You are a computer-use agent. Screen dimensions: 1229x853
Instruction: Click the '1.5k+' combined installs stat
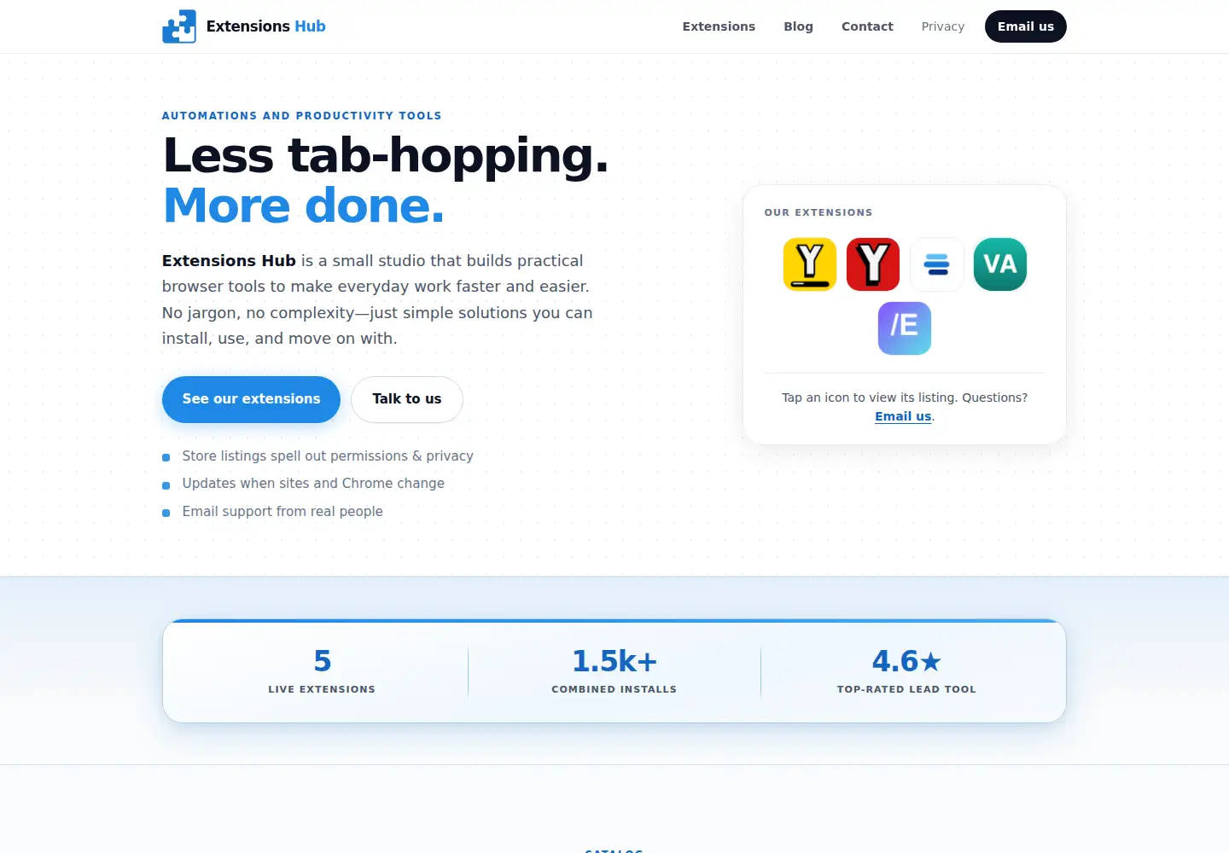(x=614, y=661)
